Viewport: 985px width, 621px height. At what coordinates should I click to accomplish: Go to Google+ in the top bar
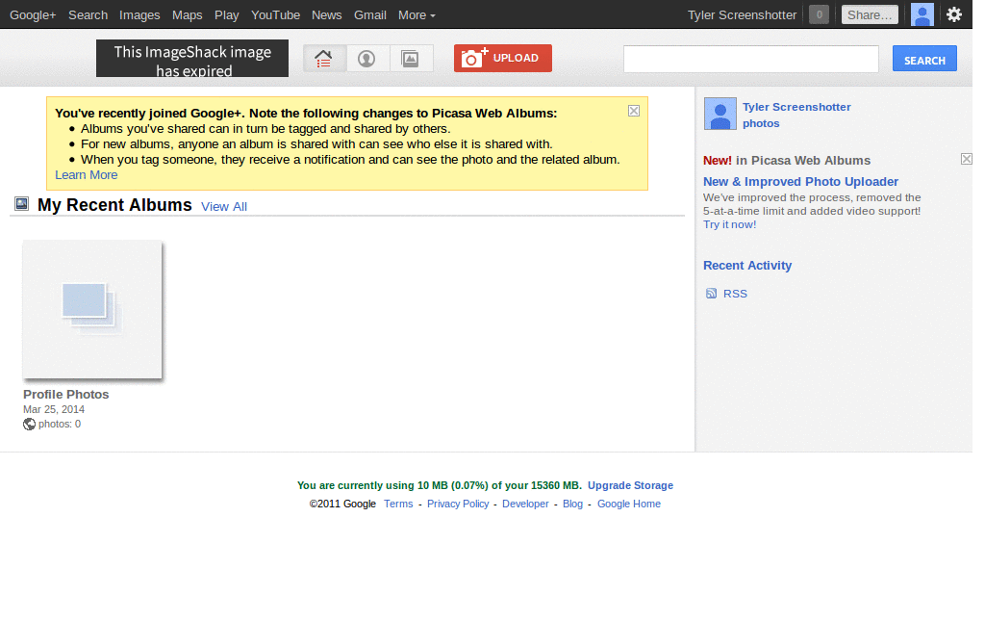33,15
